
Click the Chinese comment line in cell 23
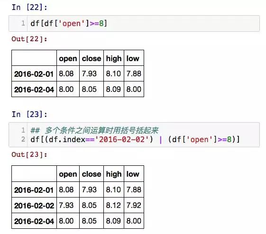[x=94, y=130]
